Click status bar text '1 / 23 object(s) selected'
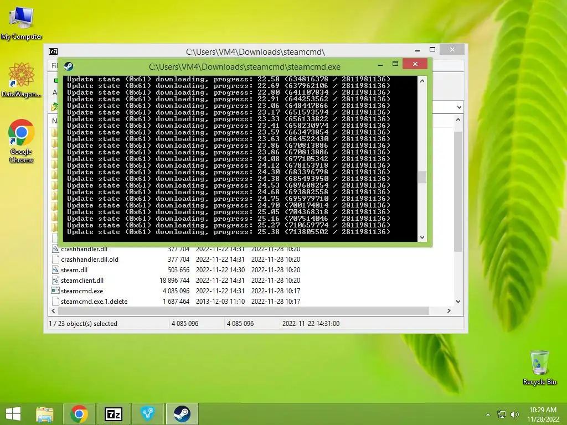Image resolution: width=567 pixels, height=425 pixels. (x=83, y=324)
